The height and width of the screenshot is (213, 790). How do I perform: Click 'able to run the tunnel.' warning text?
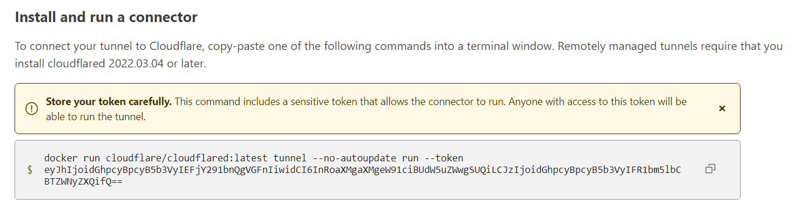[x=95, y=117]
